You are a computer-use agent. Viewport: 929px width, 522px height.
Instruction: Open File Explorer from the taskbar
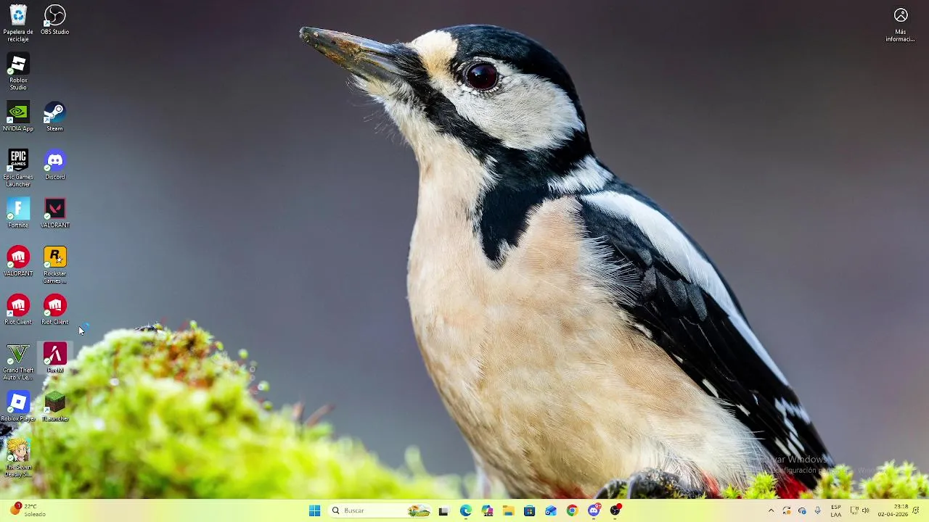(x=508, y=510)
